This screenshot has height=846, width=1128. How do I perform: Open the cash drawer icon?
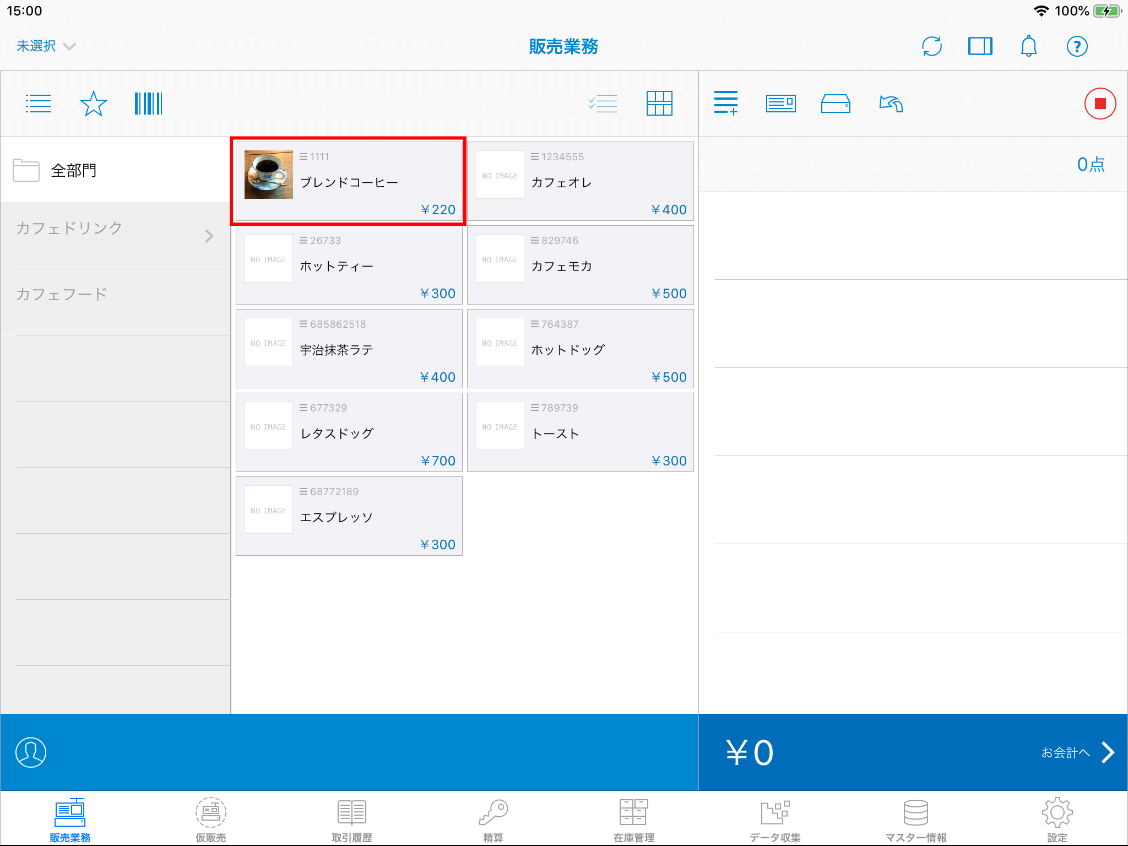coord(836,104)
